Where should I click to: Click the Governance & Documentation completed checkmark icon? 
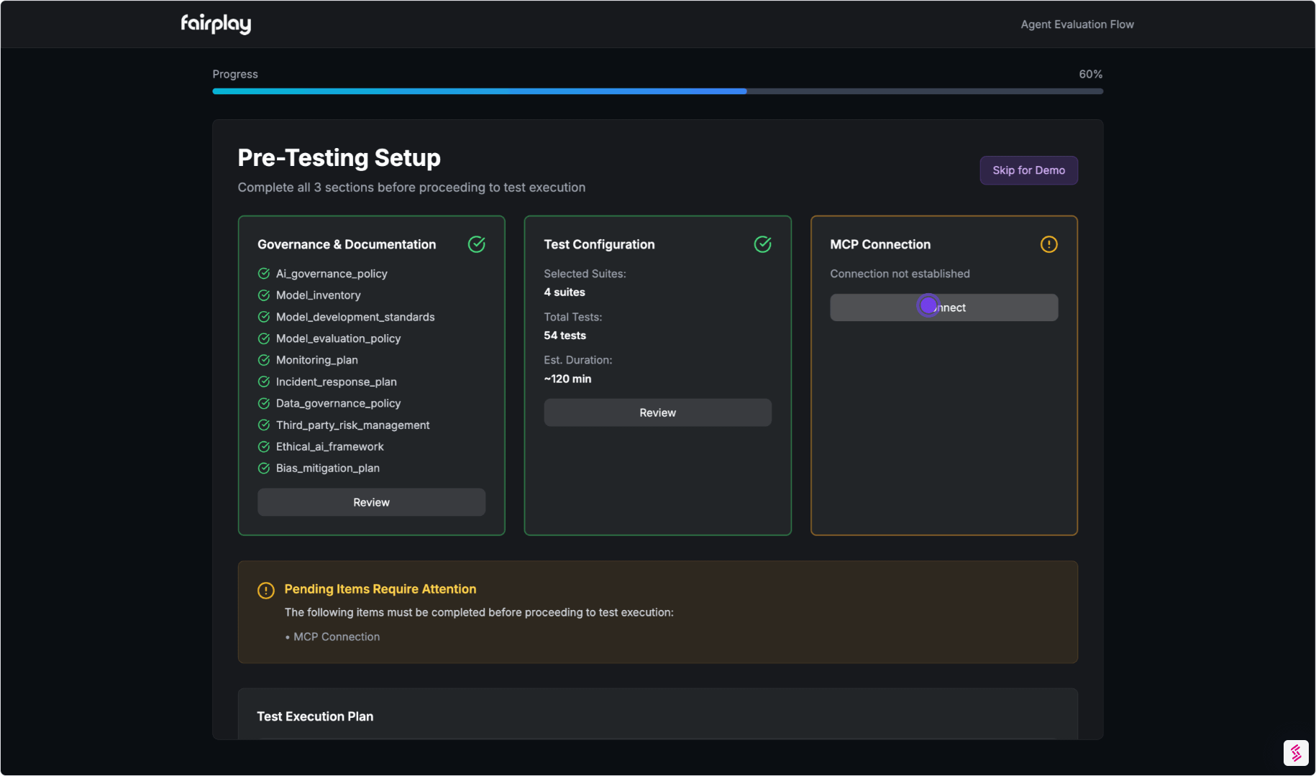pyautogui.click(x=476, y=244)
